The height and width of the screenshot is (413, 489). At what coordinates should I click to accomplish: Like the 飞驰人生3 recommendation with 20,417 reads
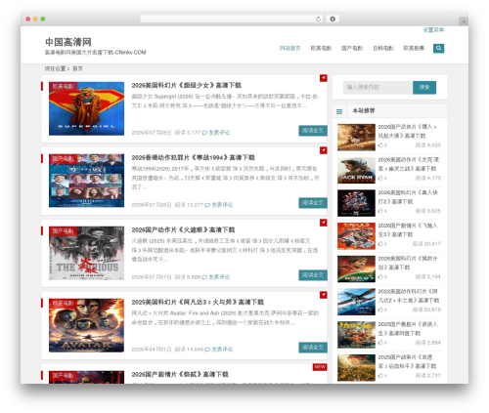380,244
